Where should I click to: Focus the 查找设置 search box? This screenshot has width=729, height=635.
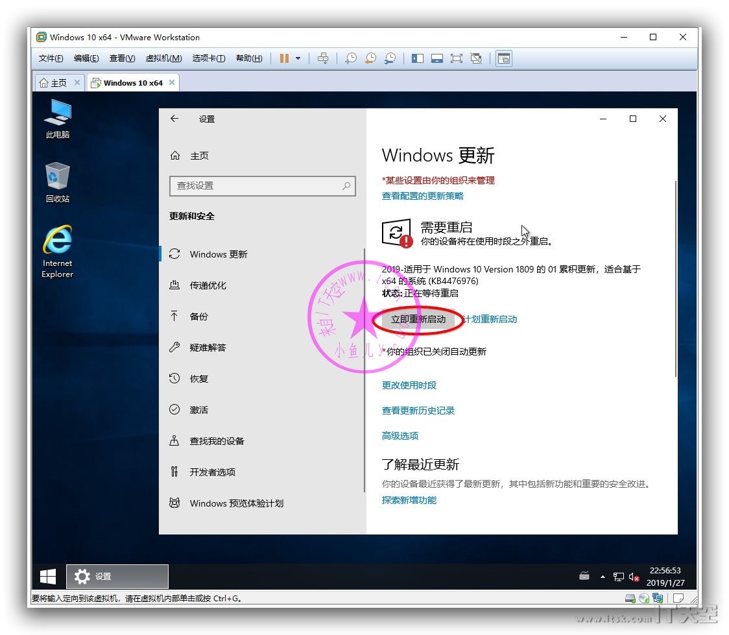point(262,186)
